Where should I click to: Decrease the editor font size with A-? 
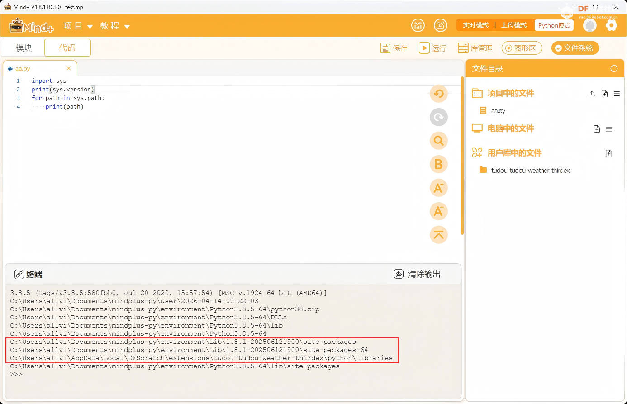438,211
